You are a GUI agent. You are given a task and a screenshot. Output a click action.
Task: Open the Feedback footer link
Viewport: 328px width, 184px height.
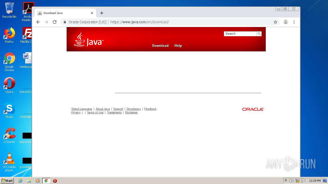[150, 109]
